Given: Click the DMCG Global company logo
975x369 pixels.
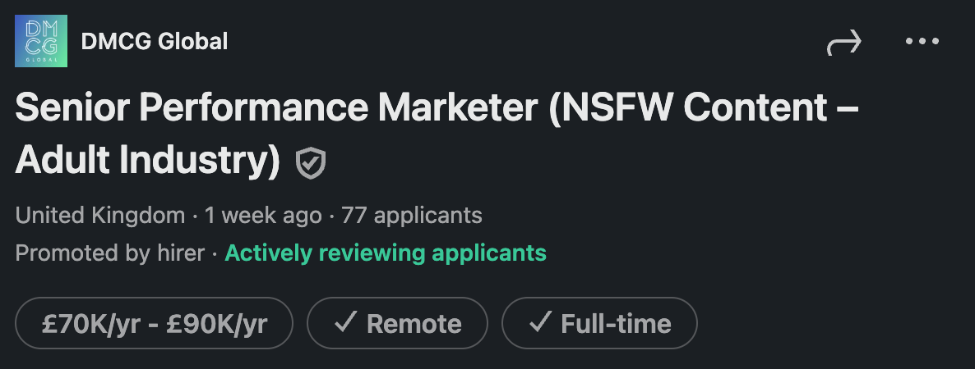Looking at the screenshot, I should coord(41,41).
